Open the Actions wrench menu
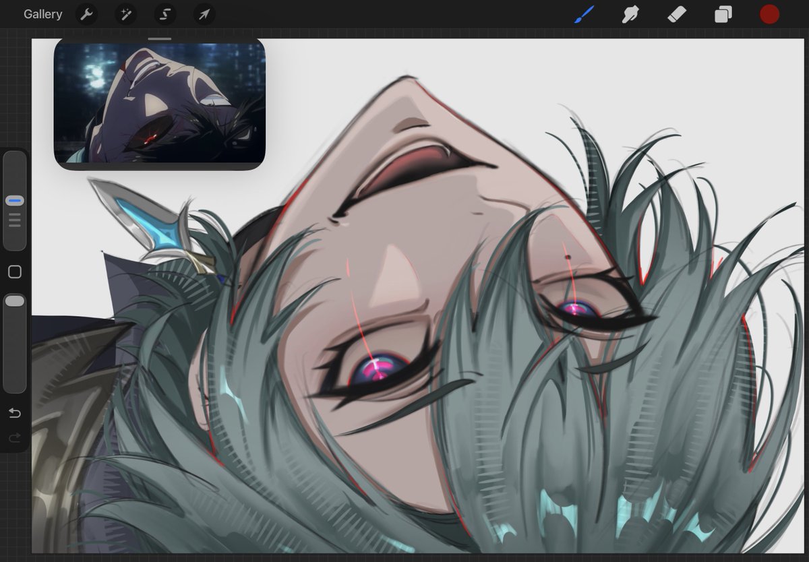Viewport: 809px width, 562px height. click(x=86, y=14)
